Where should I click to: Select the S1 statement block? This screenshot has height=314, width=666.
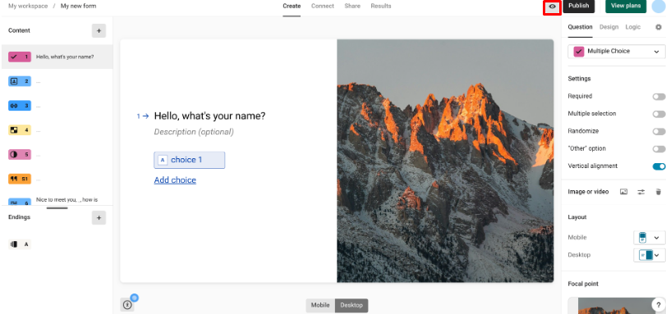click(x=20, y=179)
